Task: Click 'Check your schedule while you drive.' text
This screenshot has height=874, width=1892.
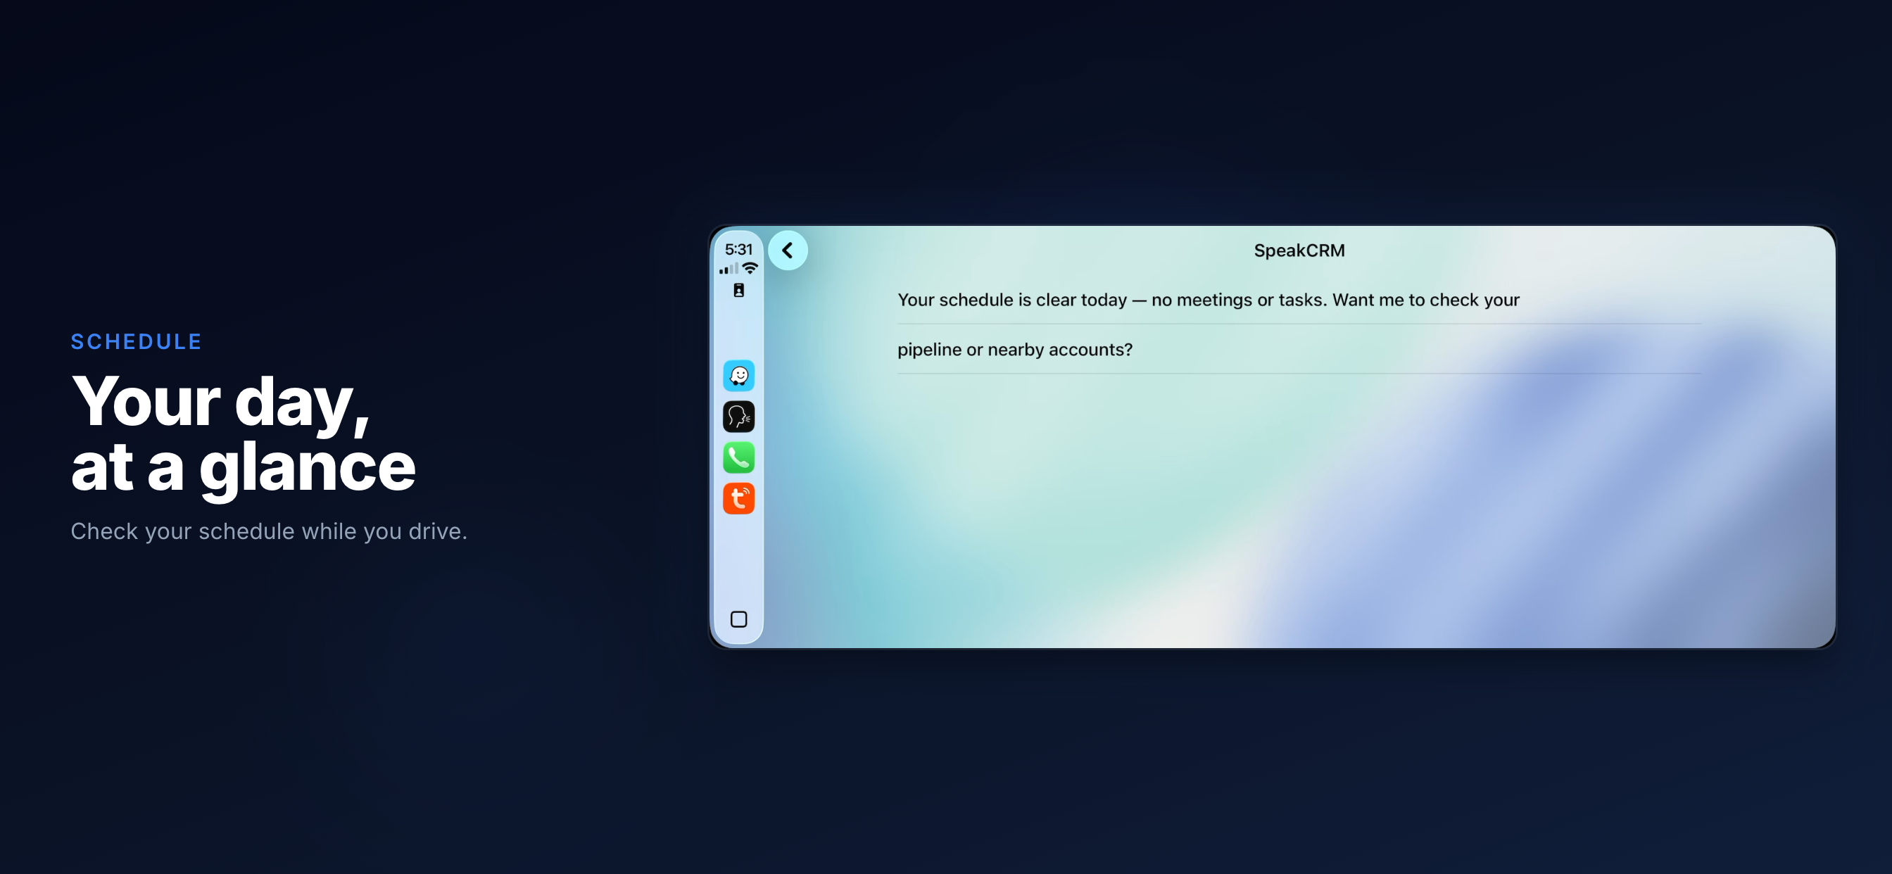Action: tap(269, 532)
